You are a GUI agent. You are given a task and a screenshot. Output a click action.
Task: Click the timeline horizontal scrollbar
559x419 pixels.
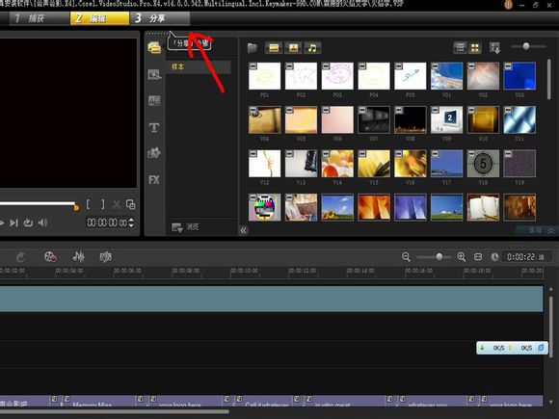click(x=115, y=412)
